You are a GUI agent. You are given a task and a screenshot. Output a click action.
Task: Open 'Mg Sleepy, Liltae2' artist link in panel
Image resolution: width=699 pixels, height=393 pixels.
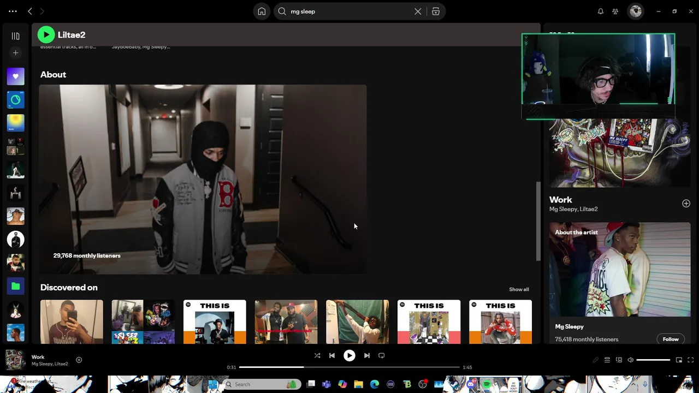[573, 209]
